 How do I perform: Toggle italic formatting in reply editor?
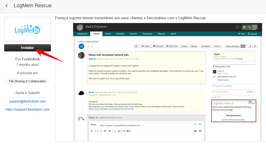[x=96, y=131]
